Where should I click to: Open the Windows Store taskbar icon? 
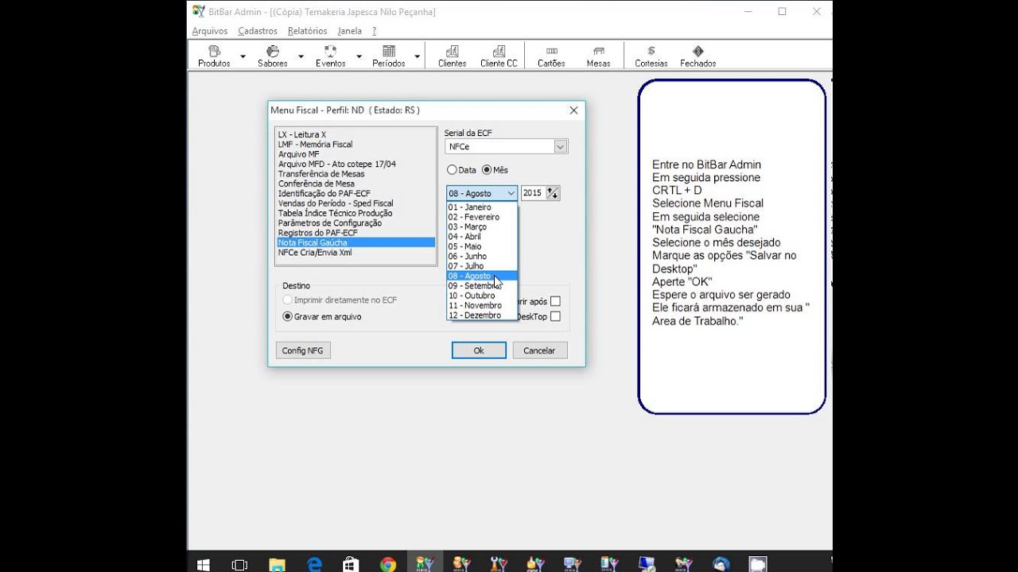click(351, 565)
